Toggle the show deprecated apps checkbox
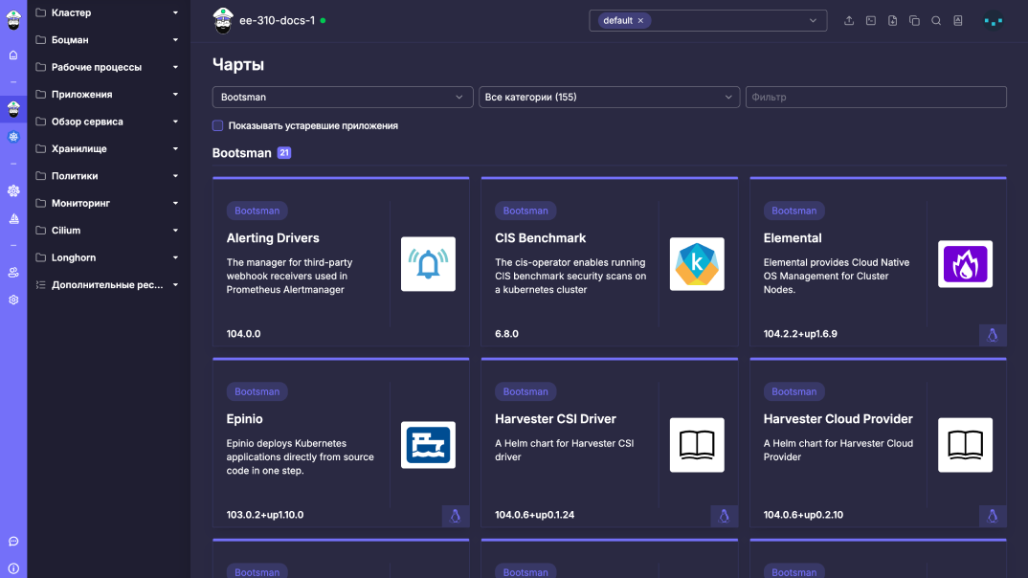The height and width of the screenshot is (578, 1028). click(217, 125)
